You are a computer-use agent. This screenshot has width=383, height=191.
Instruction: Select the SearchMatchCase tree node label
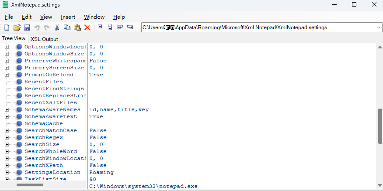[51, 130]
